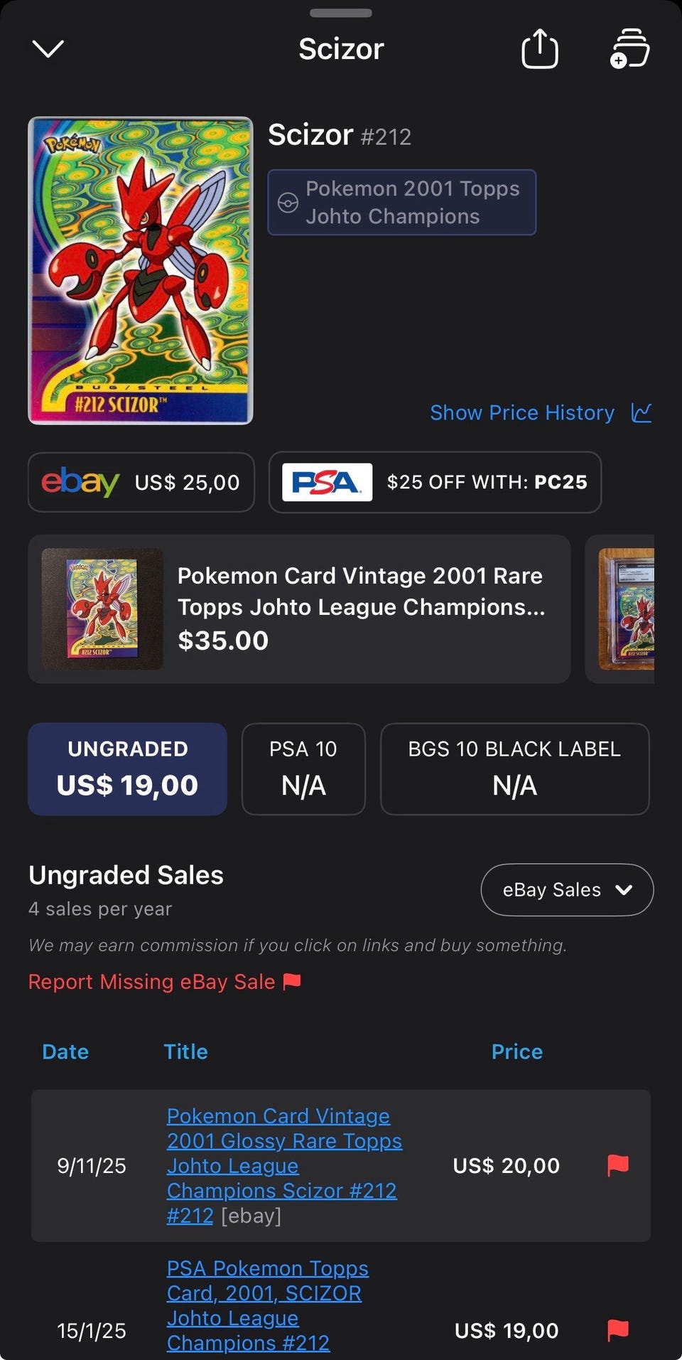Flag the 15/1/25 sale for US$ 19,00
This screenshot has width=682, height=1360.
tap(618, 1329)
